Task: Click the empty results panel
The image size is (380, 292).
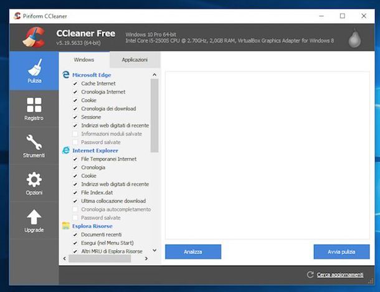Action: 267,155
